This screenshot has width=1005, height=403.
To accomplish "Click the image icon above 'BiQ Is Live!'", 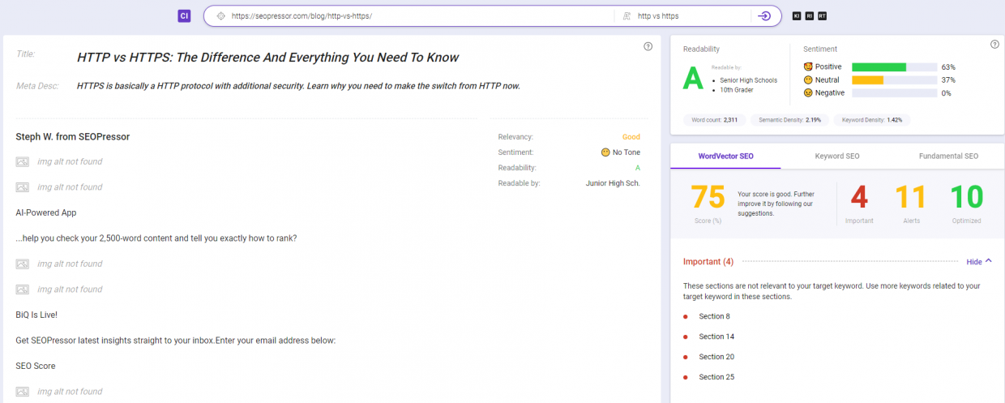I will tap(22, 289).
